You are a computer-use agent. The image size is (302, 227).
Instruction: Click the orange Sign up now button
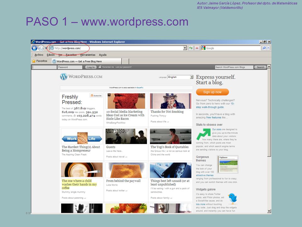pyautogui.click(x=212, y=92)
